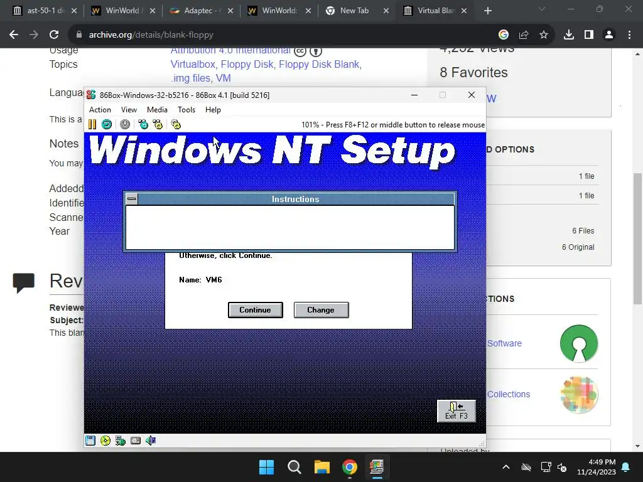The height and width of the screenshot is (482, 643).
Task: Click the sound speaker status bar icon
Action: click(151, 441)
